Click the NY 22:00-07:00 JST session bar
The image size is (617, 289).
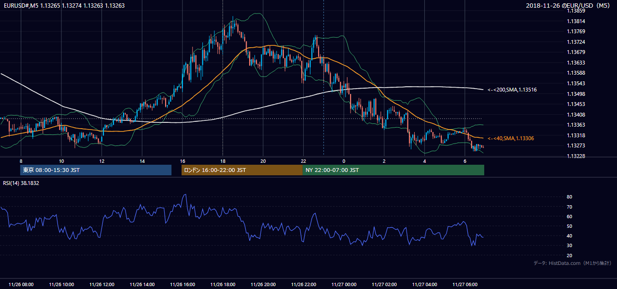point(393,170)
